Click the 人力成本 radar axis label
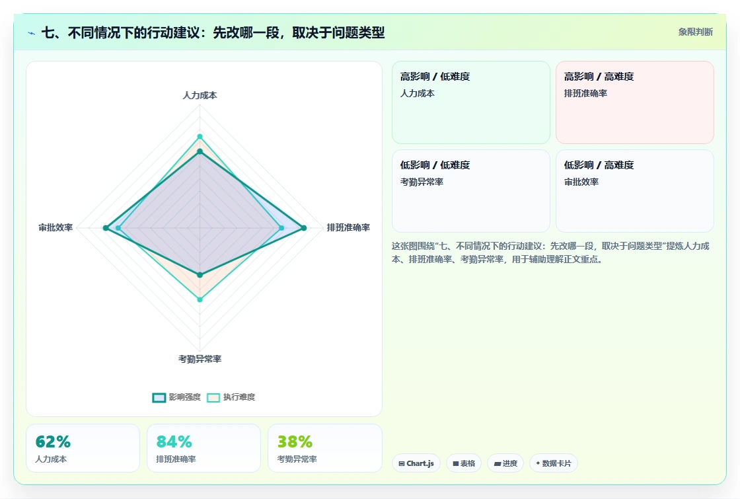The image size is (740, 499). [200, 95]
